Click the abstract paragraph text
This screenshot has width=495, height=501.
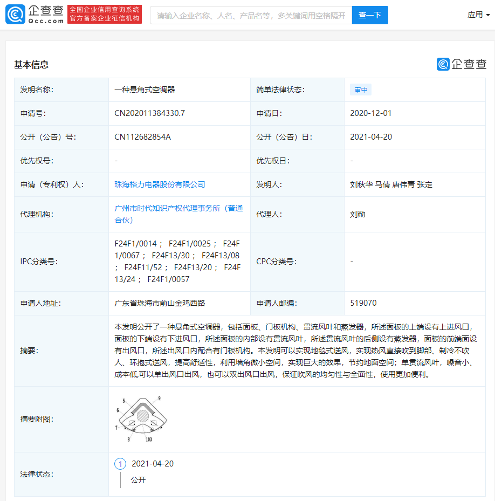[x=295, y=351]
